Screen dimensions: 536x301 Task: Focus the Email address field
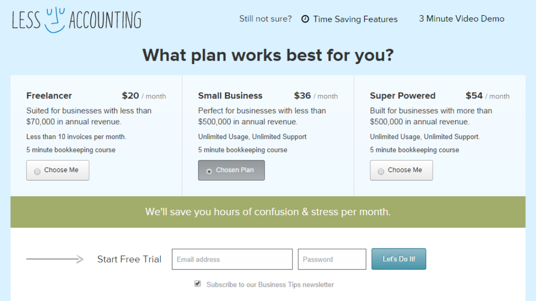coord(232,259)
